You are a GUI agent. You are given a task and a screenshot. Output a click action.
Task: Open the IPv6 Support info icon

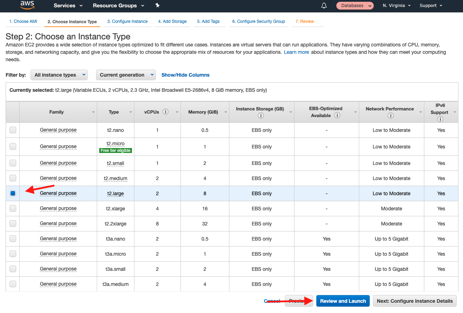pyautogui.click(x=440, y=119)
